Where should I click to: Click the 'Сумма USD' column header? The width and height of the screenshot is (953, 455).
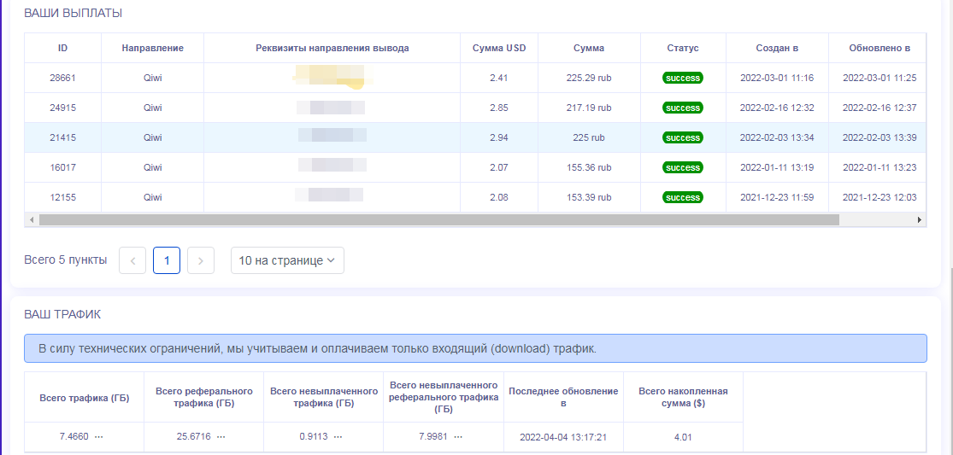coord(499,48)
